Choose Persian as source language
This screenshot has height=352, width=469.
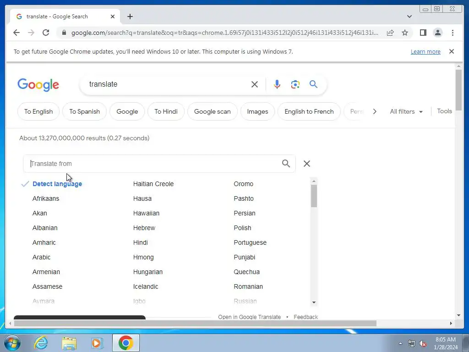coord(245,213)
